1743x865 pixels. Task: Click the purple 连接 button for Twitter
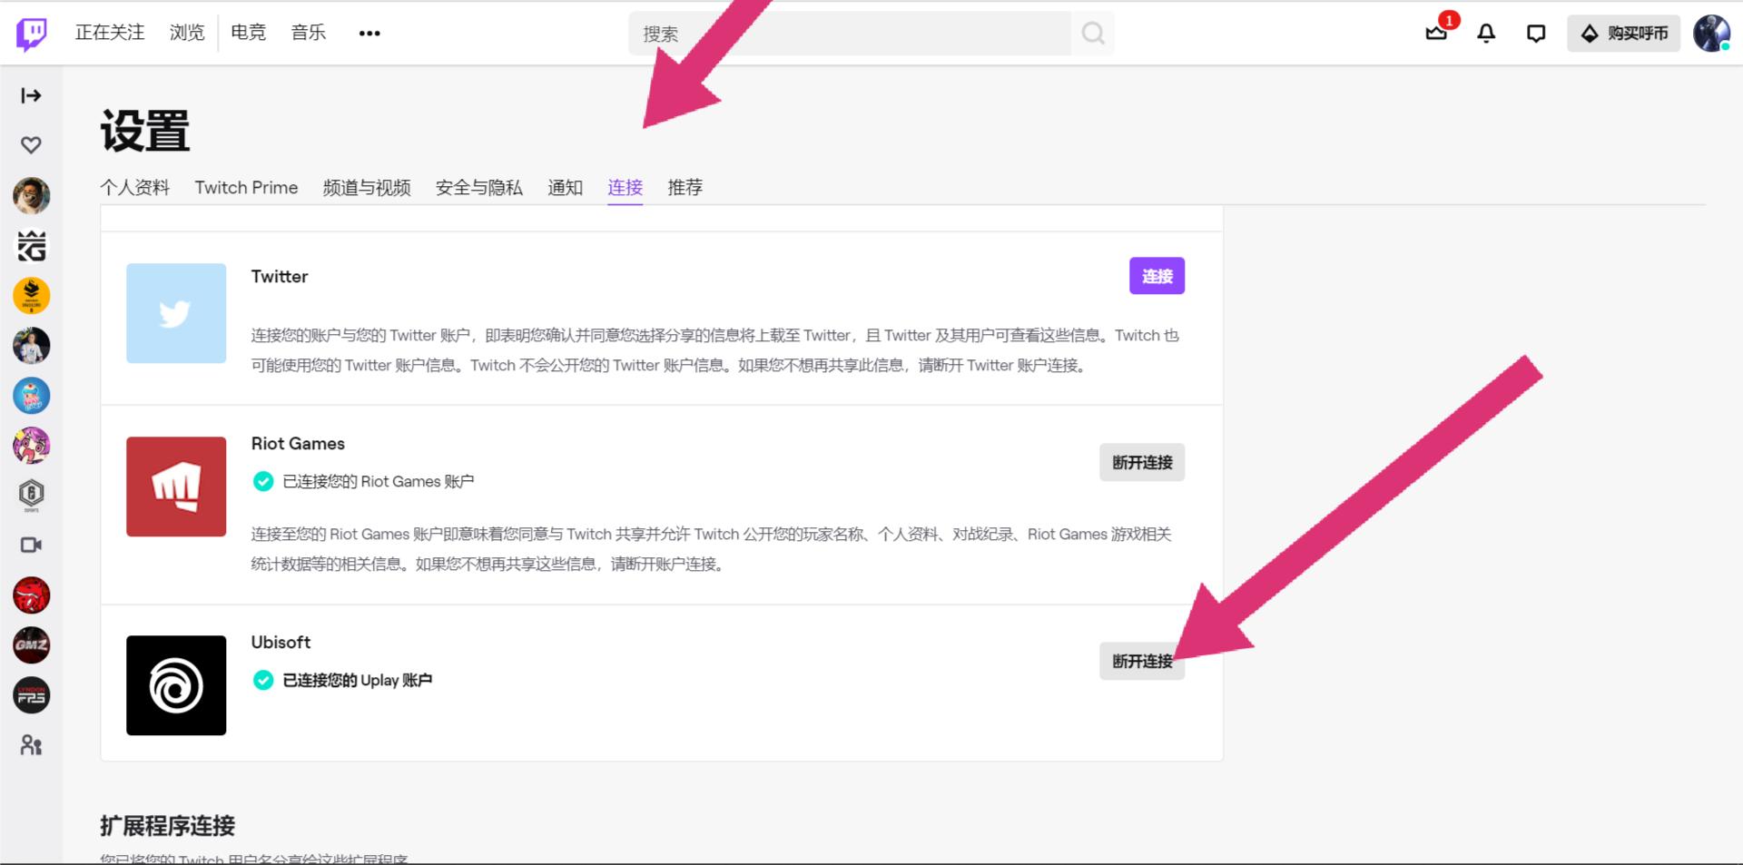(x=1157, y=276)
